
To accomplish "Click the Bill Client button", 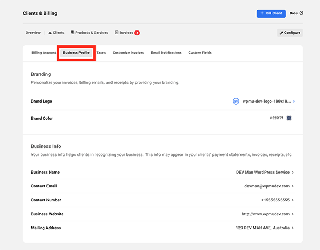I will (271, 13).
